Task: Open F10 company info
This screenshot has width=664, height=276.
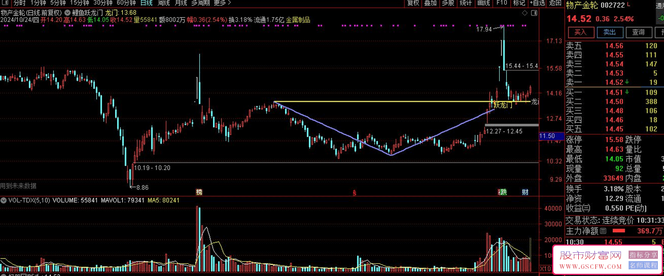Action: [501, 3]
